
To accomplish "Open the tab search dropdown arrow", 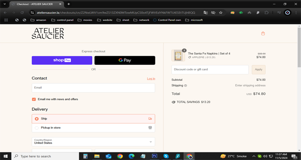I will [x=5, y=4].
